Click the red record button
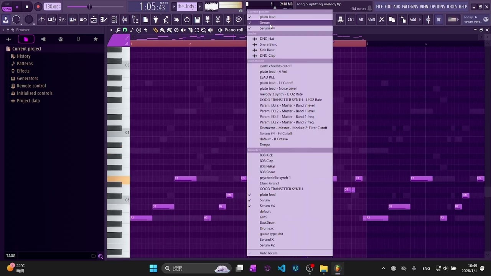491x276 pixels. (x=38, y=7)
